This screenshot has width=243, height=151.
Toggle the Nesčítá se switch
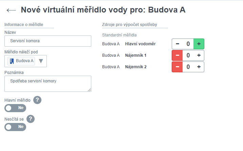[15, 127]
